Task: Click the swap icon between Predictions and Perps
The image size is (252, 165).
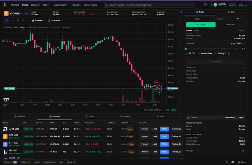Action: point(236,118)
